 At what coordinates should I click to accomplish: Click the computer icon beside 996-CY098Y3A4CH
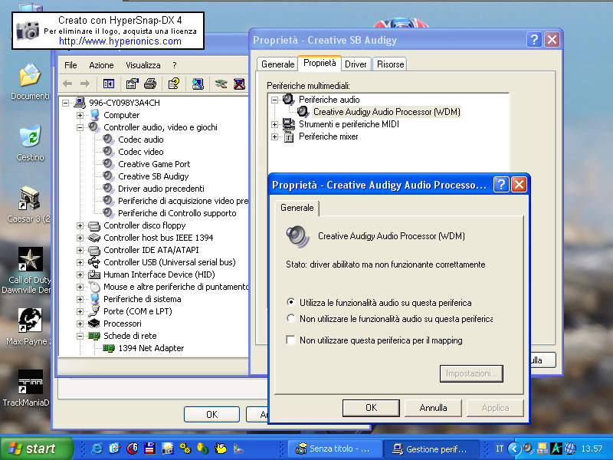80,103
